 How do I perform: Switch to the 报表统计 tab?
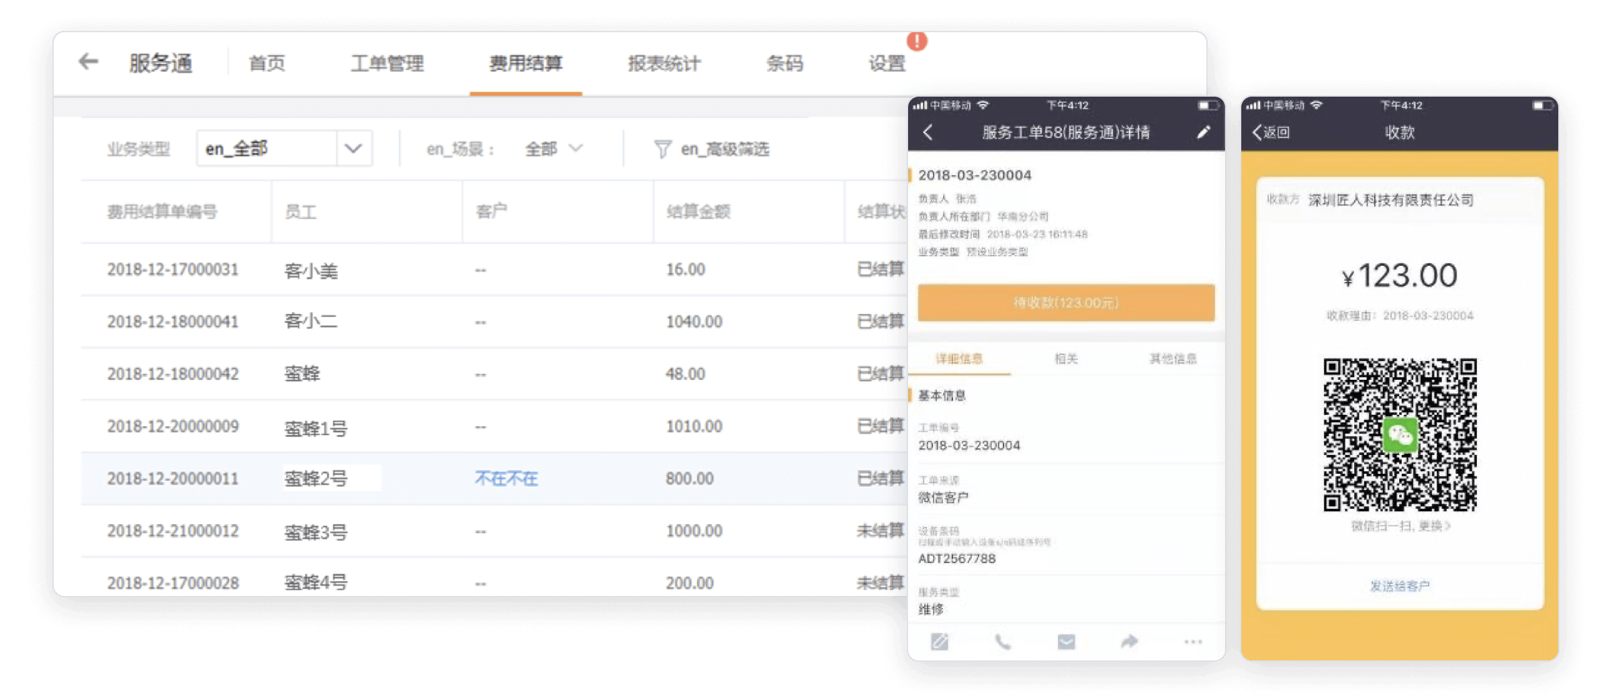tap(662, 64)
